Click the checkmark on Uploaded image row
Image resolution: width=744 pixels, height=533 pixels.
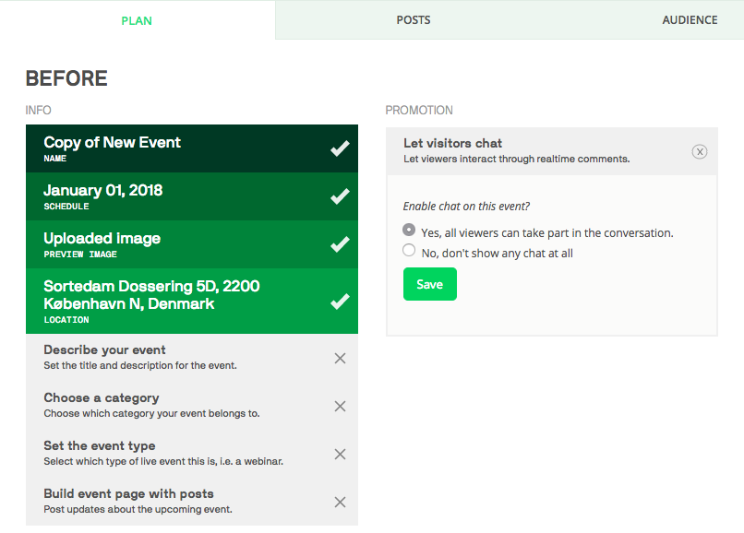tap(340, 244)
